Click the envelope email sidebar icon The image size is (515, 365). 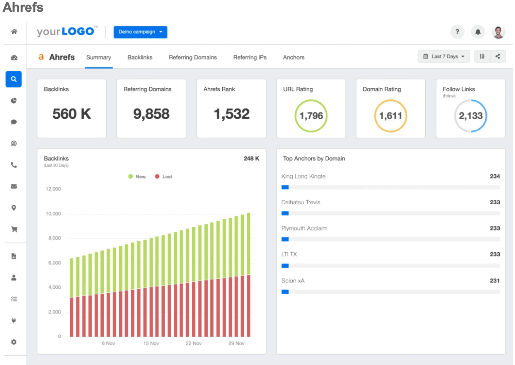(x=14, y=186)
